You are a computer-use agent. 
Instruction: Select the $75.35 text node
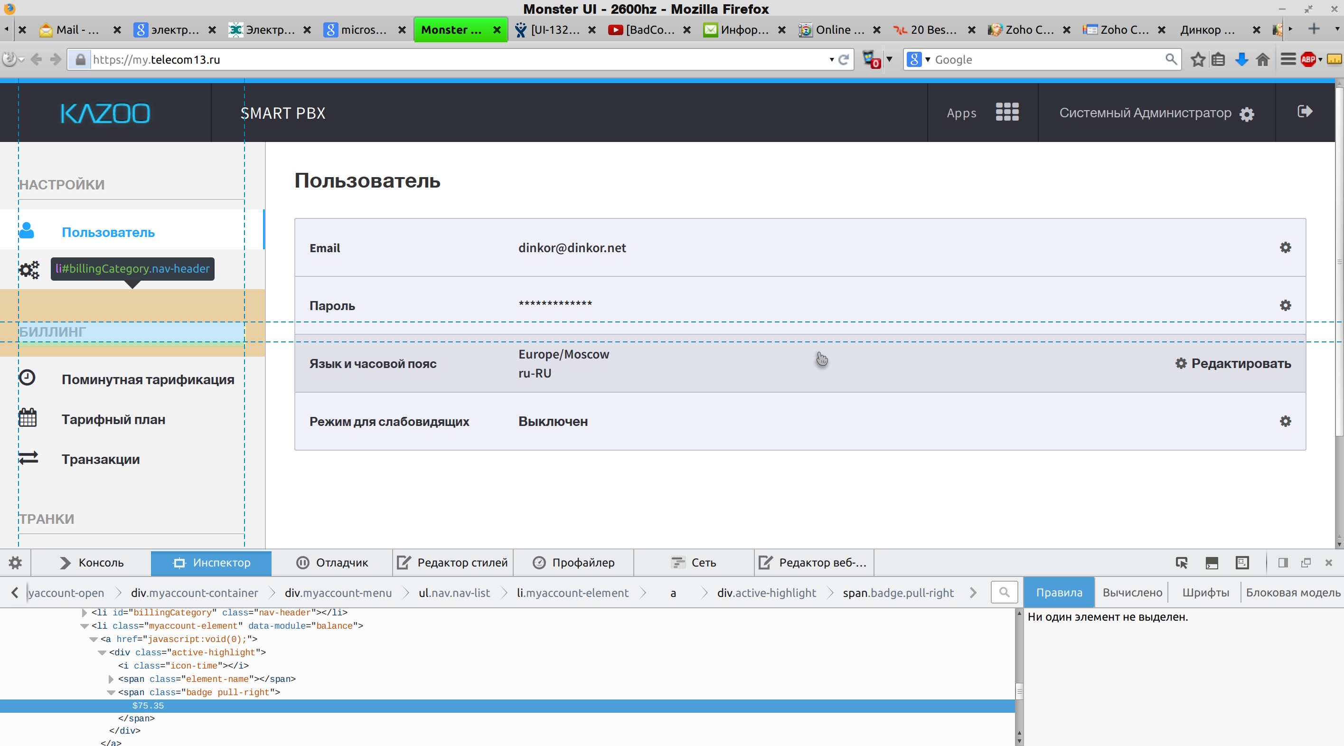(148, 706)
